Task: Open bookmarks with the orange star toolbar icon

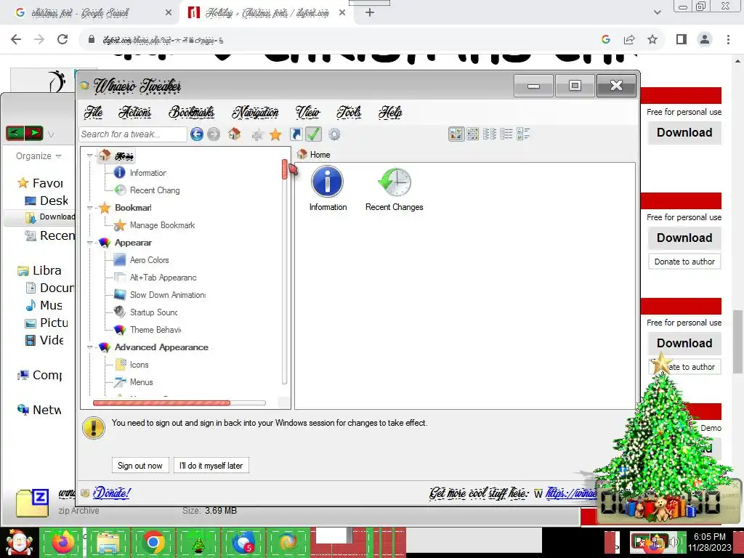Action: point(275,134)
